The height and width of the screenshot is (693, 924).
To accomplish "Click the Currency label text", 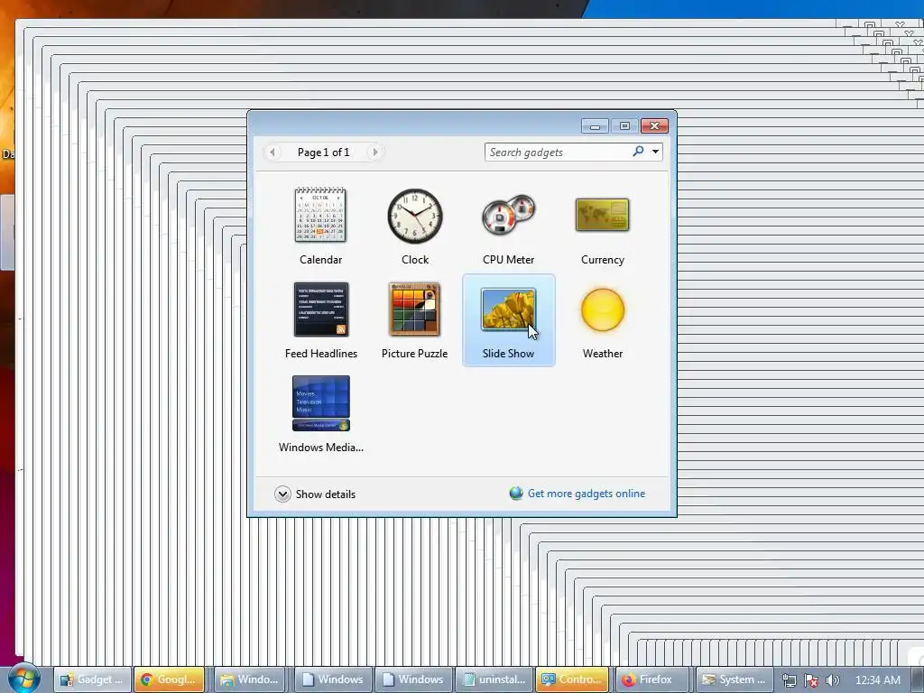I will (602, 260).
